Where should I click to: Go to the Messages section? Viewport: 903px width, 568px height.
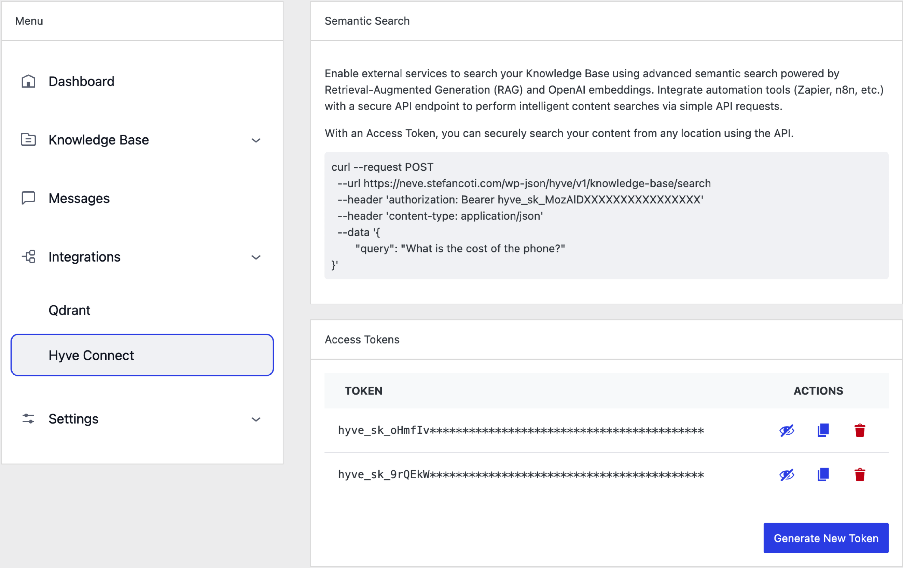(x=79, y=198)
